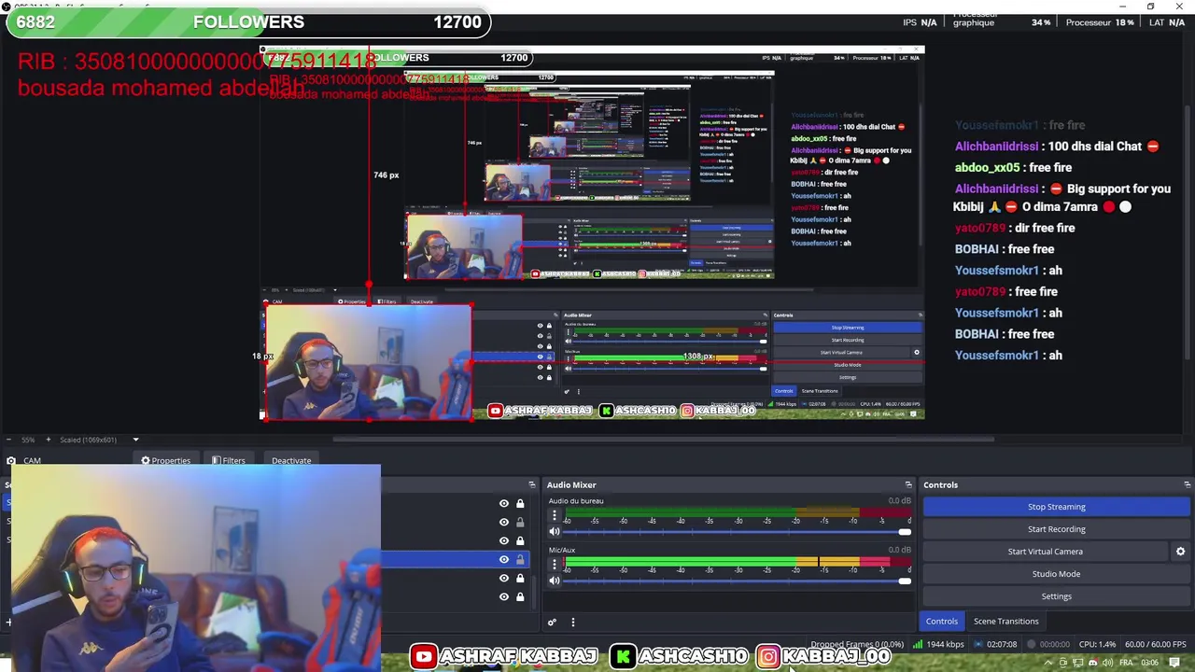Click the '60.00 / 60.00 FPS' status text

point(1155,644)
